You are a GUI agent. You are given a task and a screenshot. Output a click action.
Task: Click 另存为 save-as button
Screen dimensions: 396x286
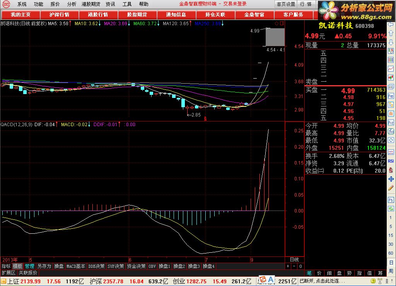pyautogui.click(x=44, y=266)
